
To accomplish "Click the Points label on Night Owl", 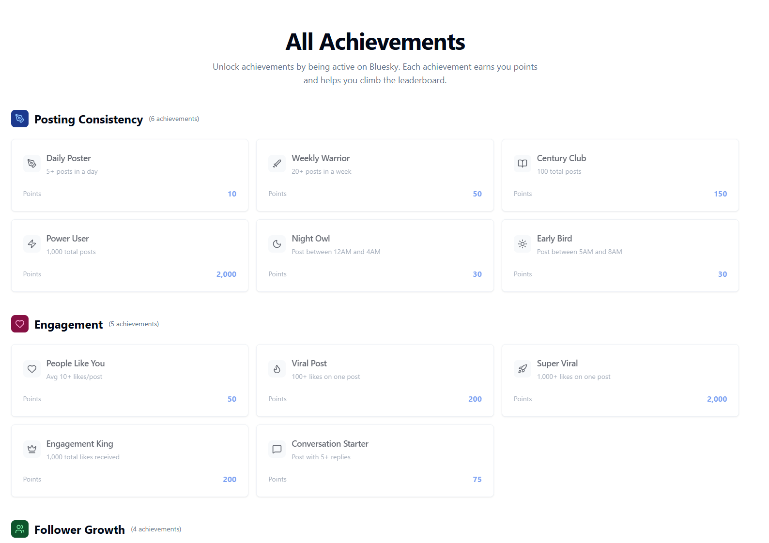I will [x=277, y=274].
